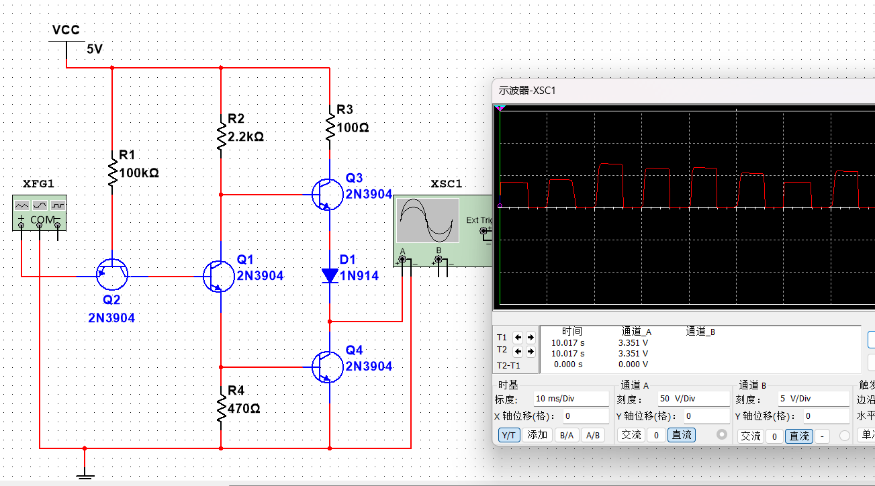Viewport: 875px width, 486px height.
Task: Click the T2-T1 voltage reading 0.000 V
Action: pyautogui.click(x=633, y=364)
